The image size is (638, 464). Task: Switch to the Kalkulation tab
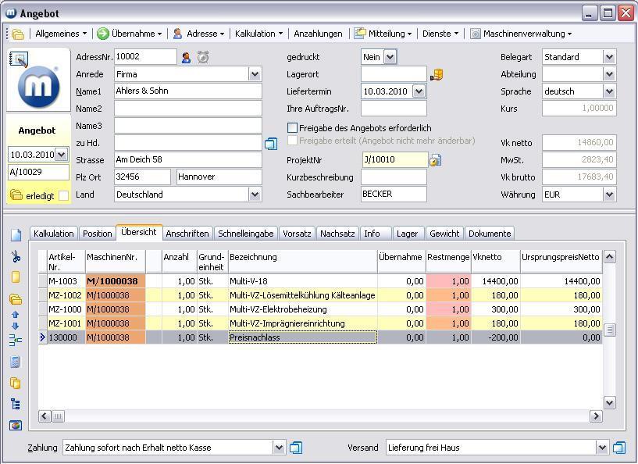tap(54, 234)
